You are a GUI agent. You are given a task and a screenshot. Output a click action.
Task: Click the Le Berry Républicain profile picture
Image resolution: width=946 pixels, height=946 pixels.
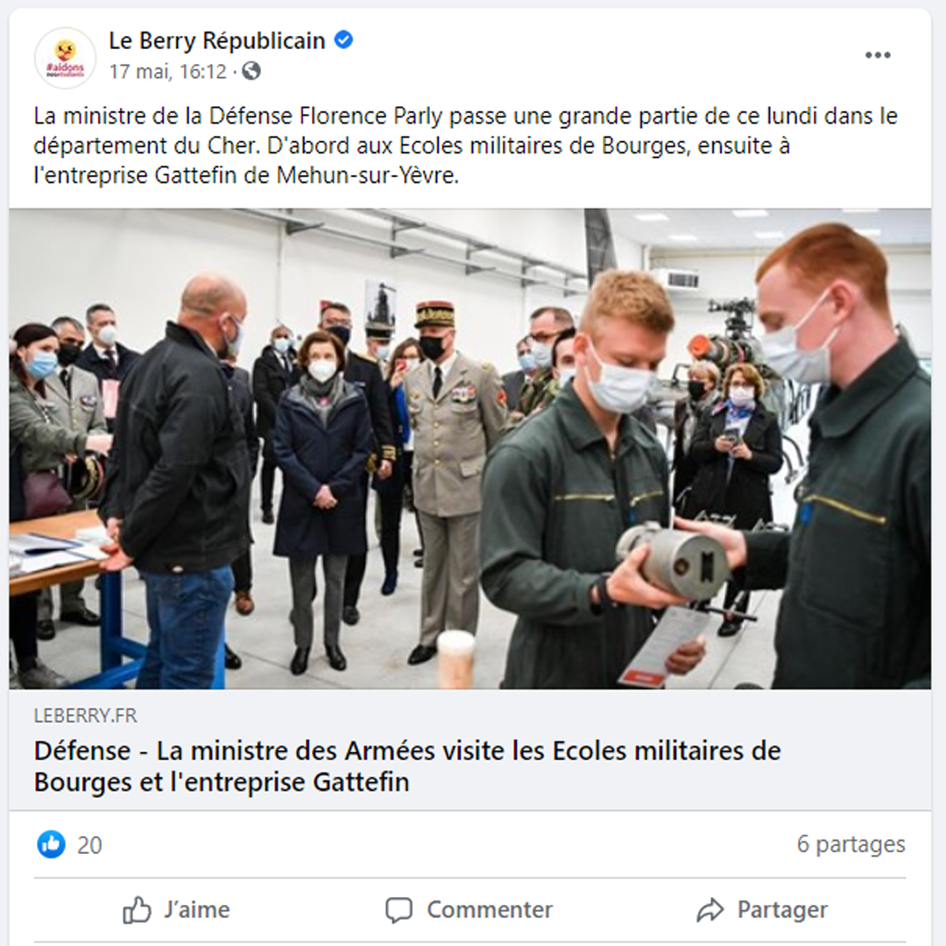click(x=65, y=58)
